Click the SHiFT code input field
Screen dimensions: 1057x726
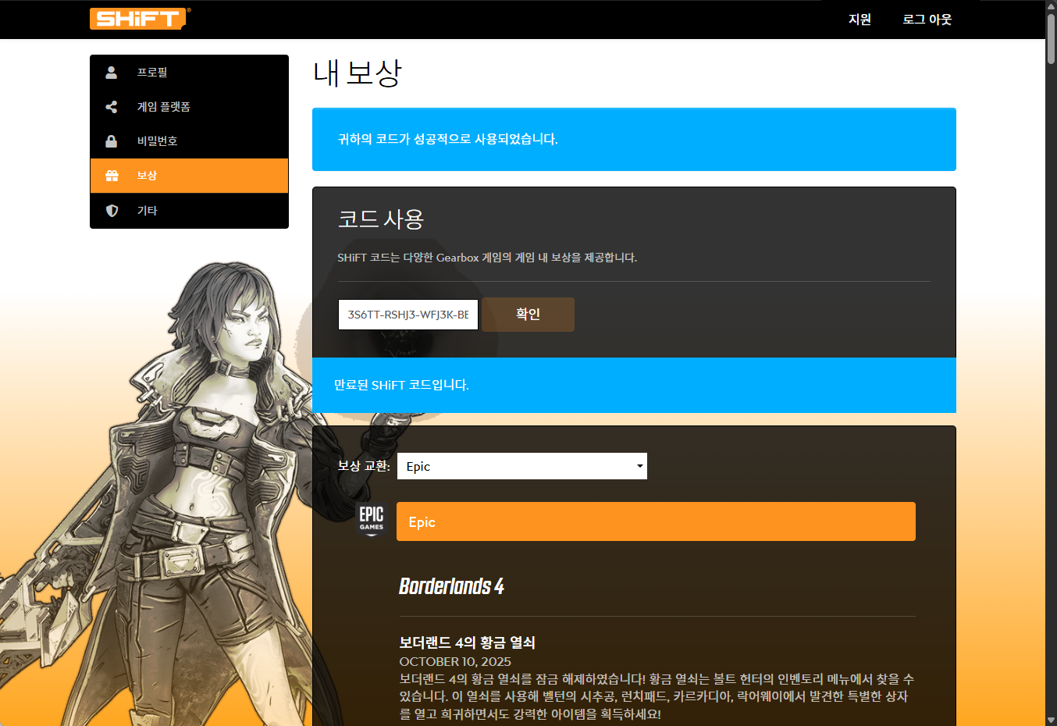coord(408,315)
